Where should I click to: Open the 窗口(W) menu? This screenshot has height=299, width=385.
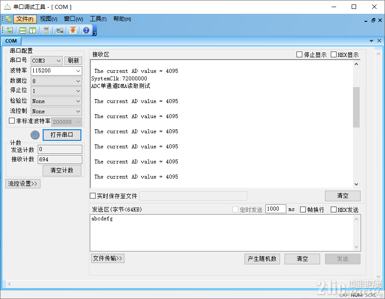(x=73, y=19)
